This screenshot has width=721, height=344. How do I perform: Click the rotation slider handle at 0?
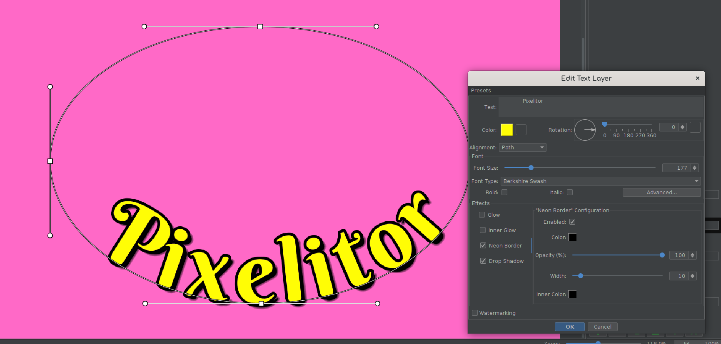[x=605, y=124]
